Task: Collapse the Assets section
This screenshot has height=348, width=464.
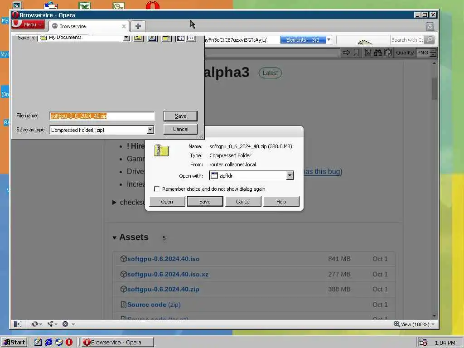Action: pyautogui.click(x=115, y=237)
